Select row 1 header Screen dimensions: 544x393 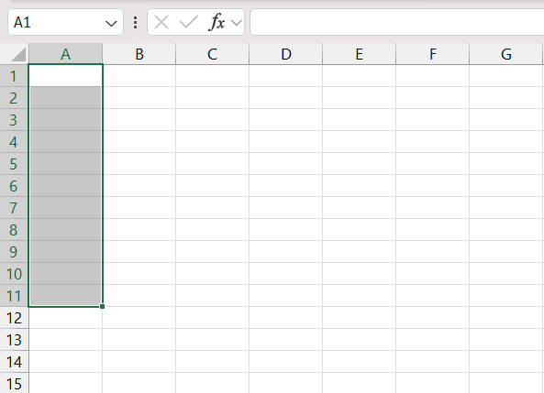coord(14,76)
